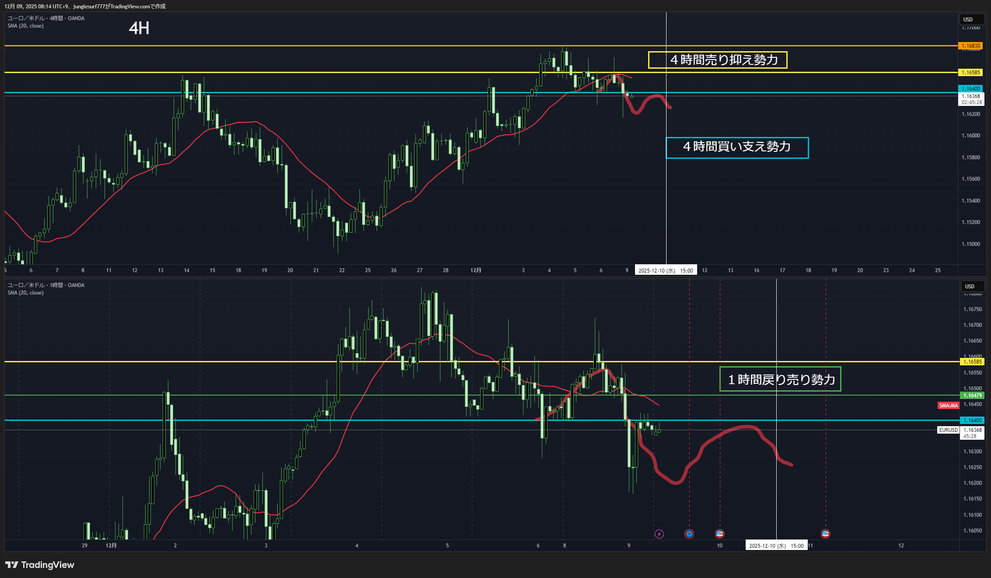Click the 2025-12-10 15:00 date label on upper chart
This screenshot has width=991, height=578.
pos(666,270)
